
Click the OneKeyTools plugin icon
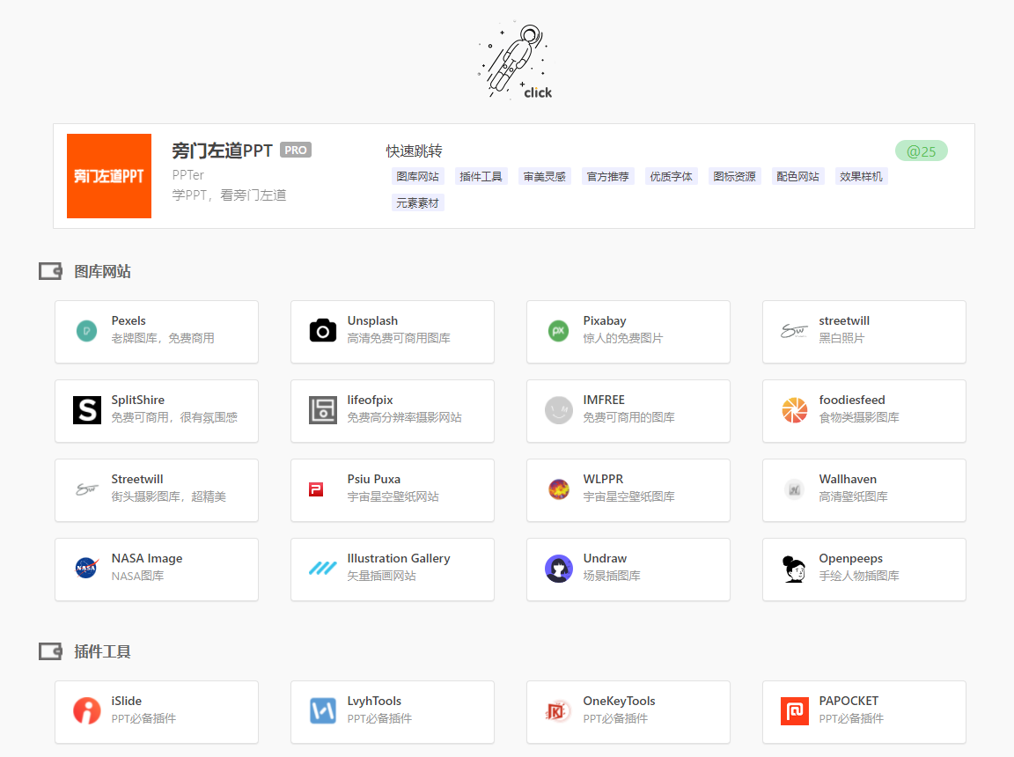[x=558, y=711]
